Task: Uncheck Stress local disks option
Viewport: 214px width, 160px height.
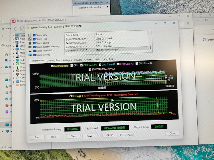Action: click(x=34, y=51)
